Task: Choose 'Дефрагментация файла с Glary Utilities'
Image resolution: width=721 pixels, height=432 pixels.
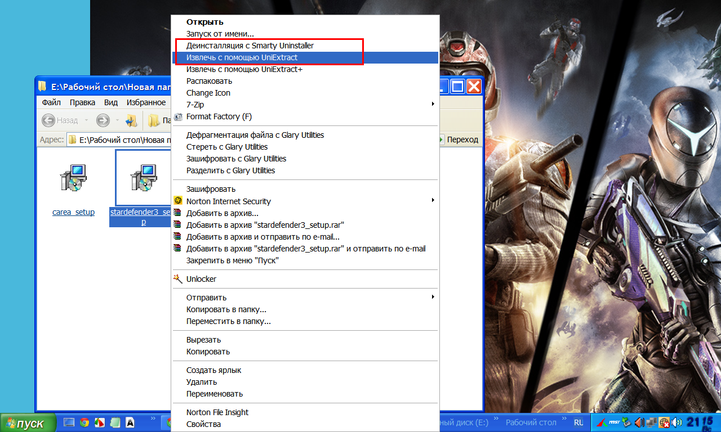Action: [x=305, y=135]
